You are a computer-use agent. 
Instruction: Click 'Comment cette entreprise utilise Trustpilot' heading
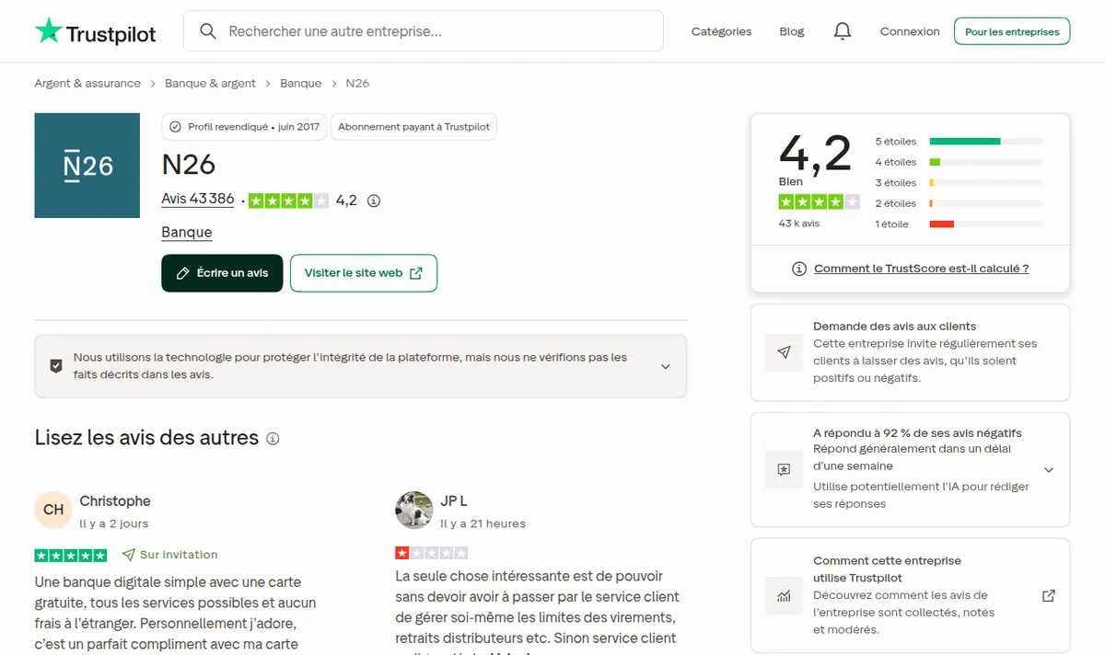coord(887,569)
